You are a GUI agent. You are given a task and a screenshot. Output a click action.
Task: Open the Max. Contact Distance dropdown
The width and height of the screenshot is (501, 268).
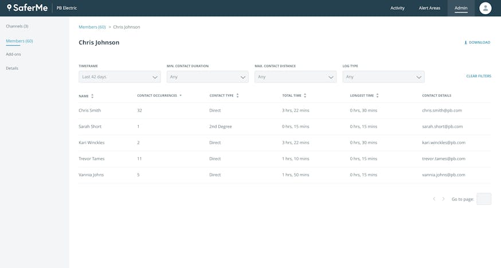296,77
